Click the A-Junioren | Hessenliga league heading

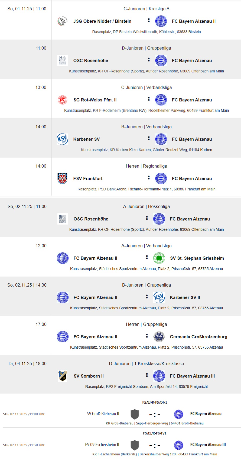[x=146, y=206]
